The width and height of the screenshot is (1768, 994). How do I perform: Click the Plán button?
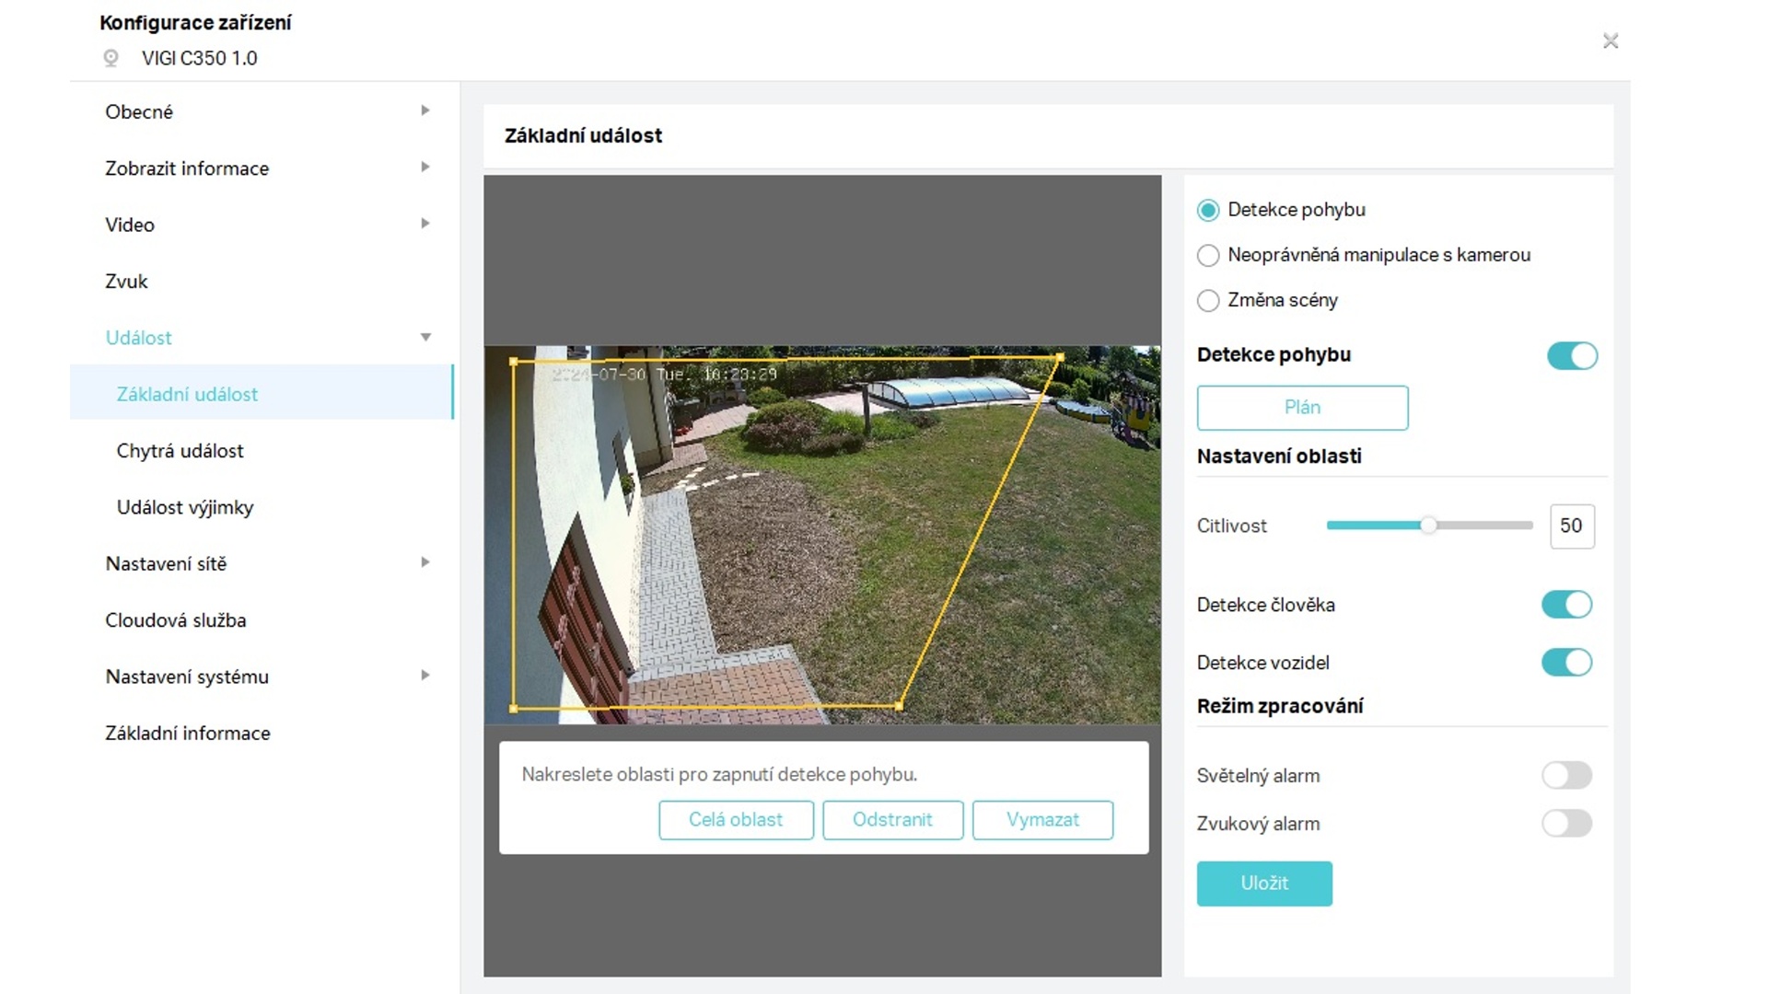pos(1302,408)
